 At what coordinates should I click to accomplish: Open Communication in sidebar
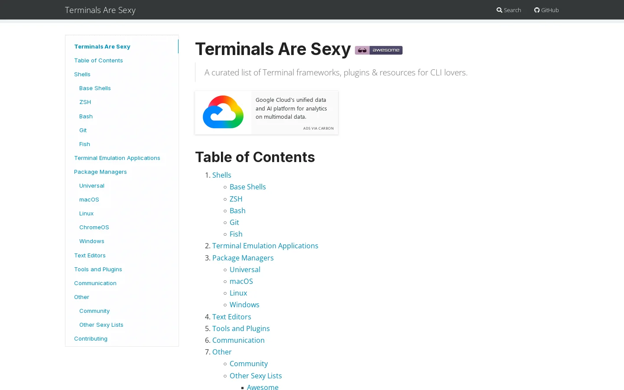(95, 283)
